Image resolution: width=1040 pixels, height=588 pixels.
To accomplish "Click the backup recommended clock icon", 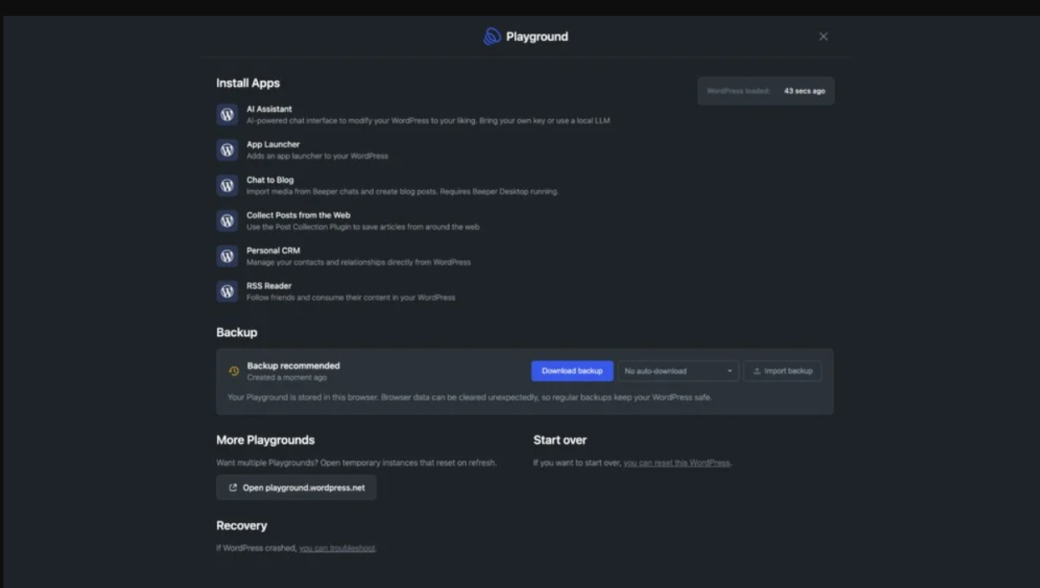I will (234, 371).
